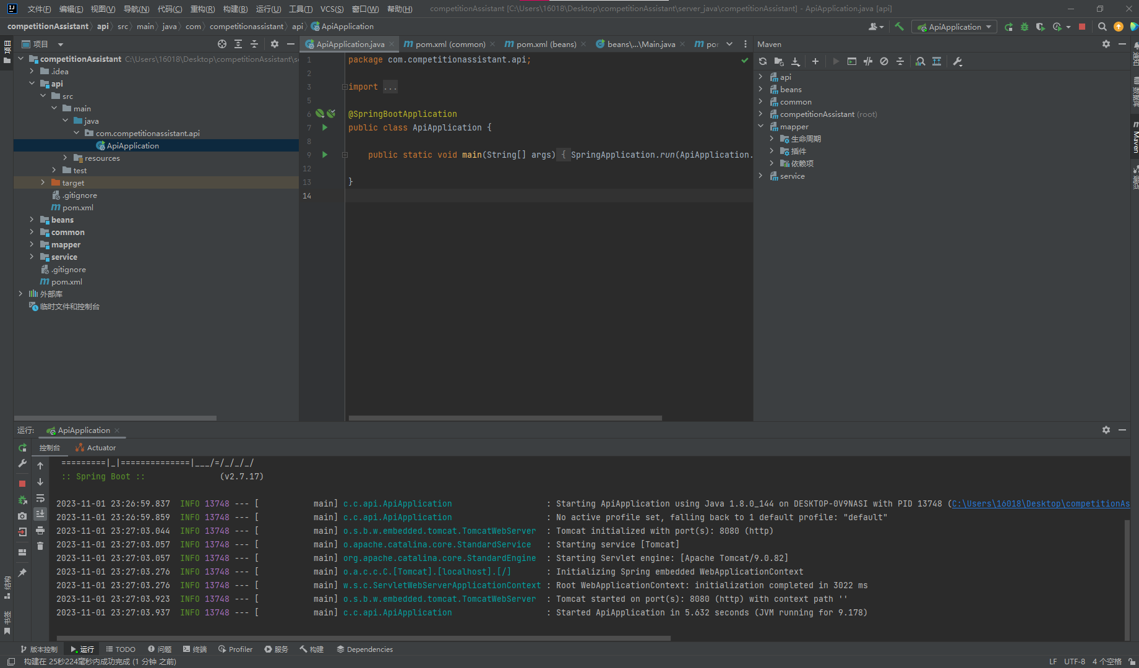Open Maven panel gear options
This screenshot has height=668, width=1139.
1106,44
